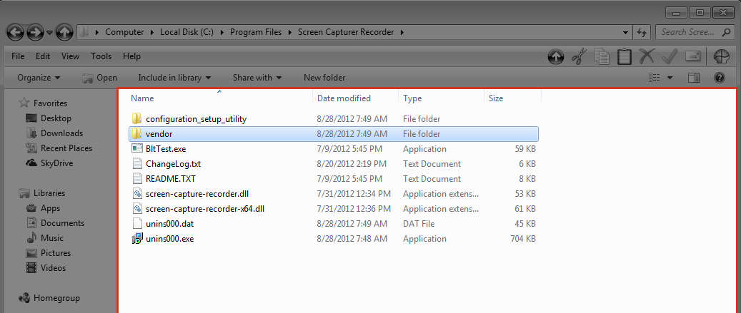The image size is (741, 313).
Task: Show the preview pane icon
Action: pos(694,78)
